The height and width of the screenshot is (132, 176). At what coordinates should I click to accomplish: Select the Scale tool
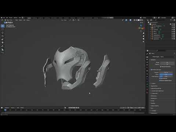[x=3, y=39]
